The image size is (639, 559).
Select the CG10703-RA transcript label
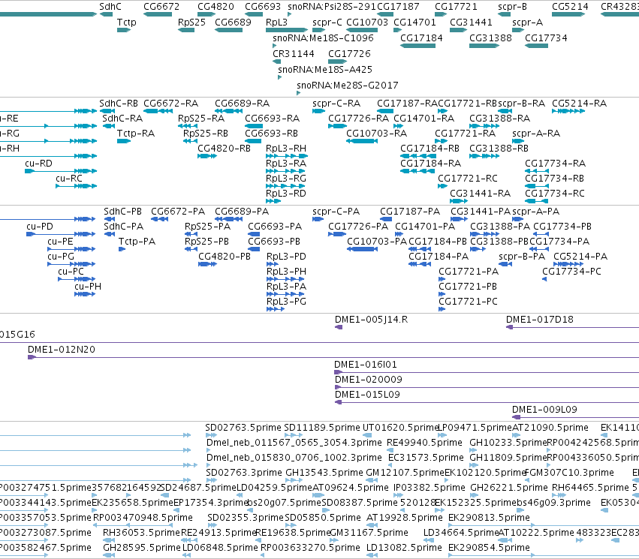[x=376, y=134]
